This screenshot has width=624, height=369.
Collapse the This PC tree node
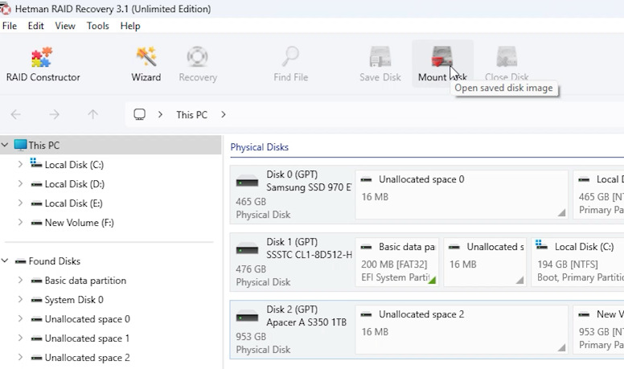pyautogui.click(x=5, y=145)
